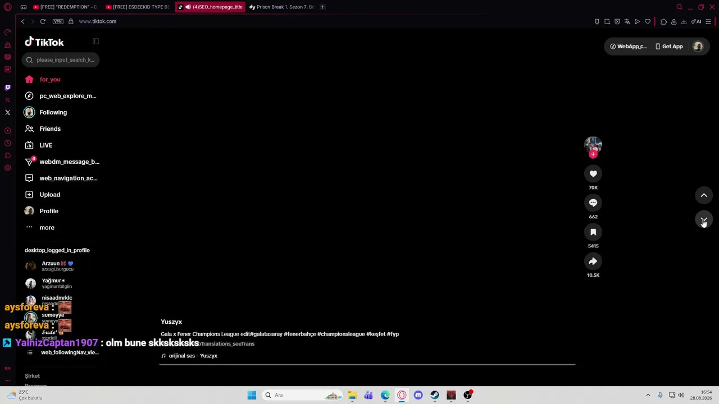Click the TikTok logo
The height and width of the screenshot is (404, 719).
pos(44,42)
